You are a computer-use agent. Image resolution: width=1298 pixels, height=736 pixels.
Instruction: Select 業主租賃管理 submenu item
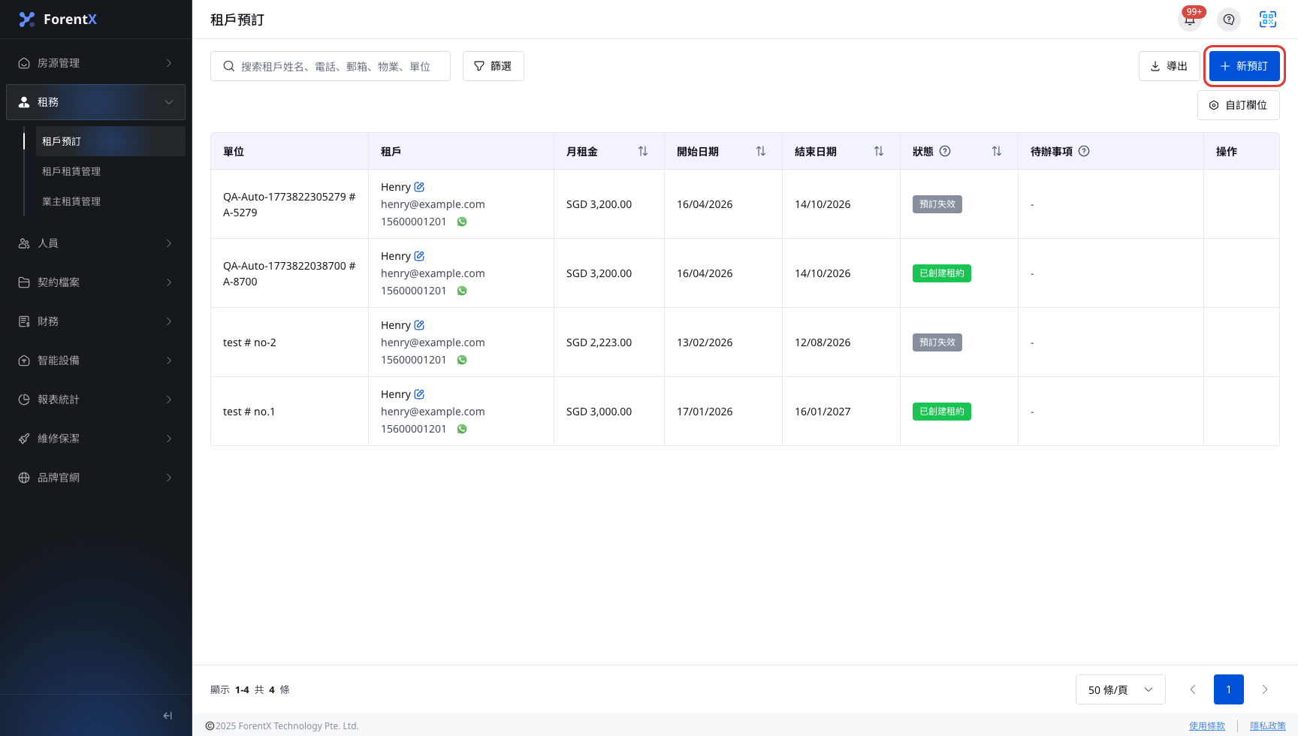(x=110, y=201)
